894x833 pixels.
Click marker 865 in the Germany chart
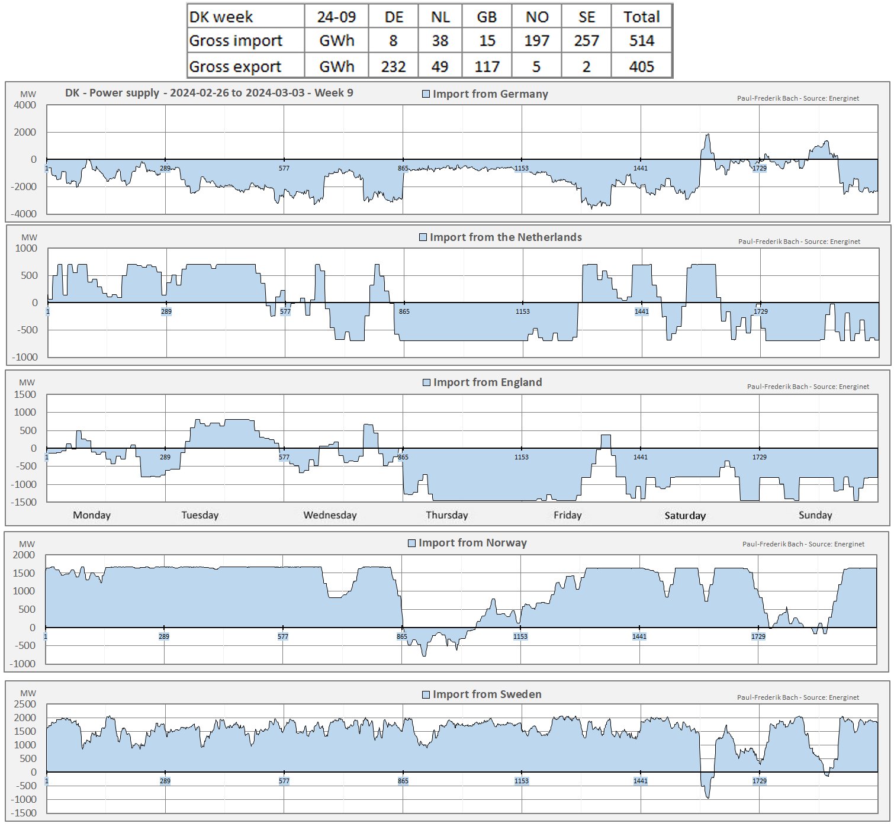click(x=403, y=168)
